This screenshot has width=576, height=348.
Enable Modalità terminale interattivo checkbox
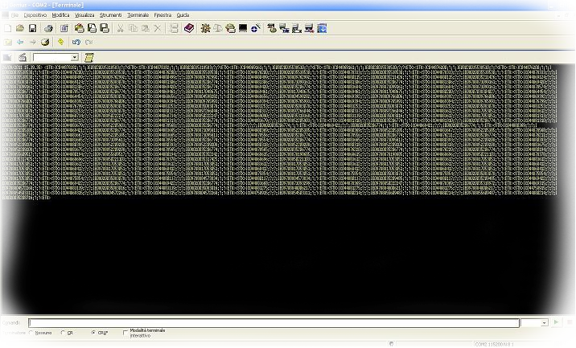click(125, 332)
